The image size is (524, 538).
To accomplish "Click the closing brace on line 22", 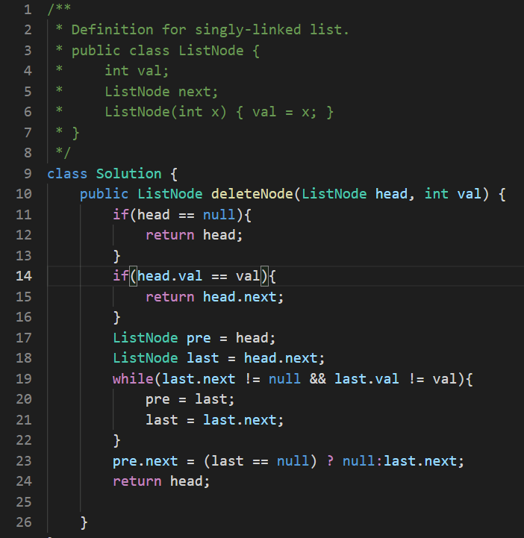I will 117,440.
